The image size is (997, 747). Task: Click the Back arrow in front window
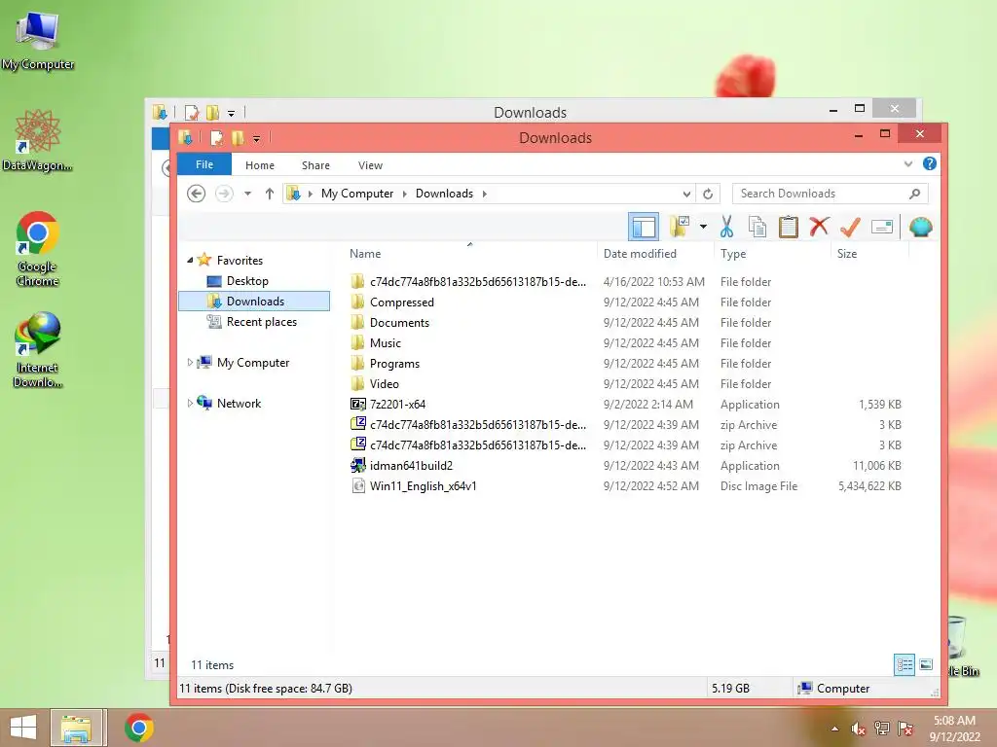pos(196,194)
